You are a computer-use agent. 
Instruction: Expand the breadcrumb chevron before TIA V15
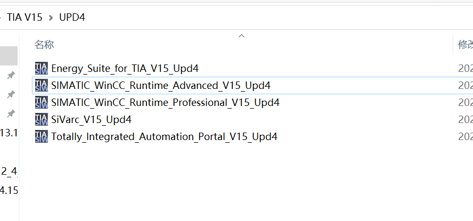pos(1,18)
